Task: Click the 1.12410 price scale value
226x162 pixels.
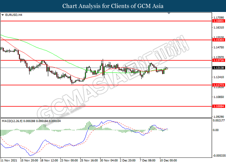Action: (x=219, y=77)
